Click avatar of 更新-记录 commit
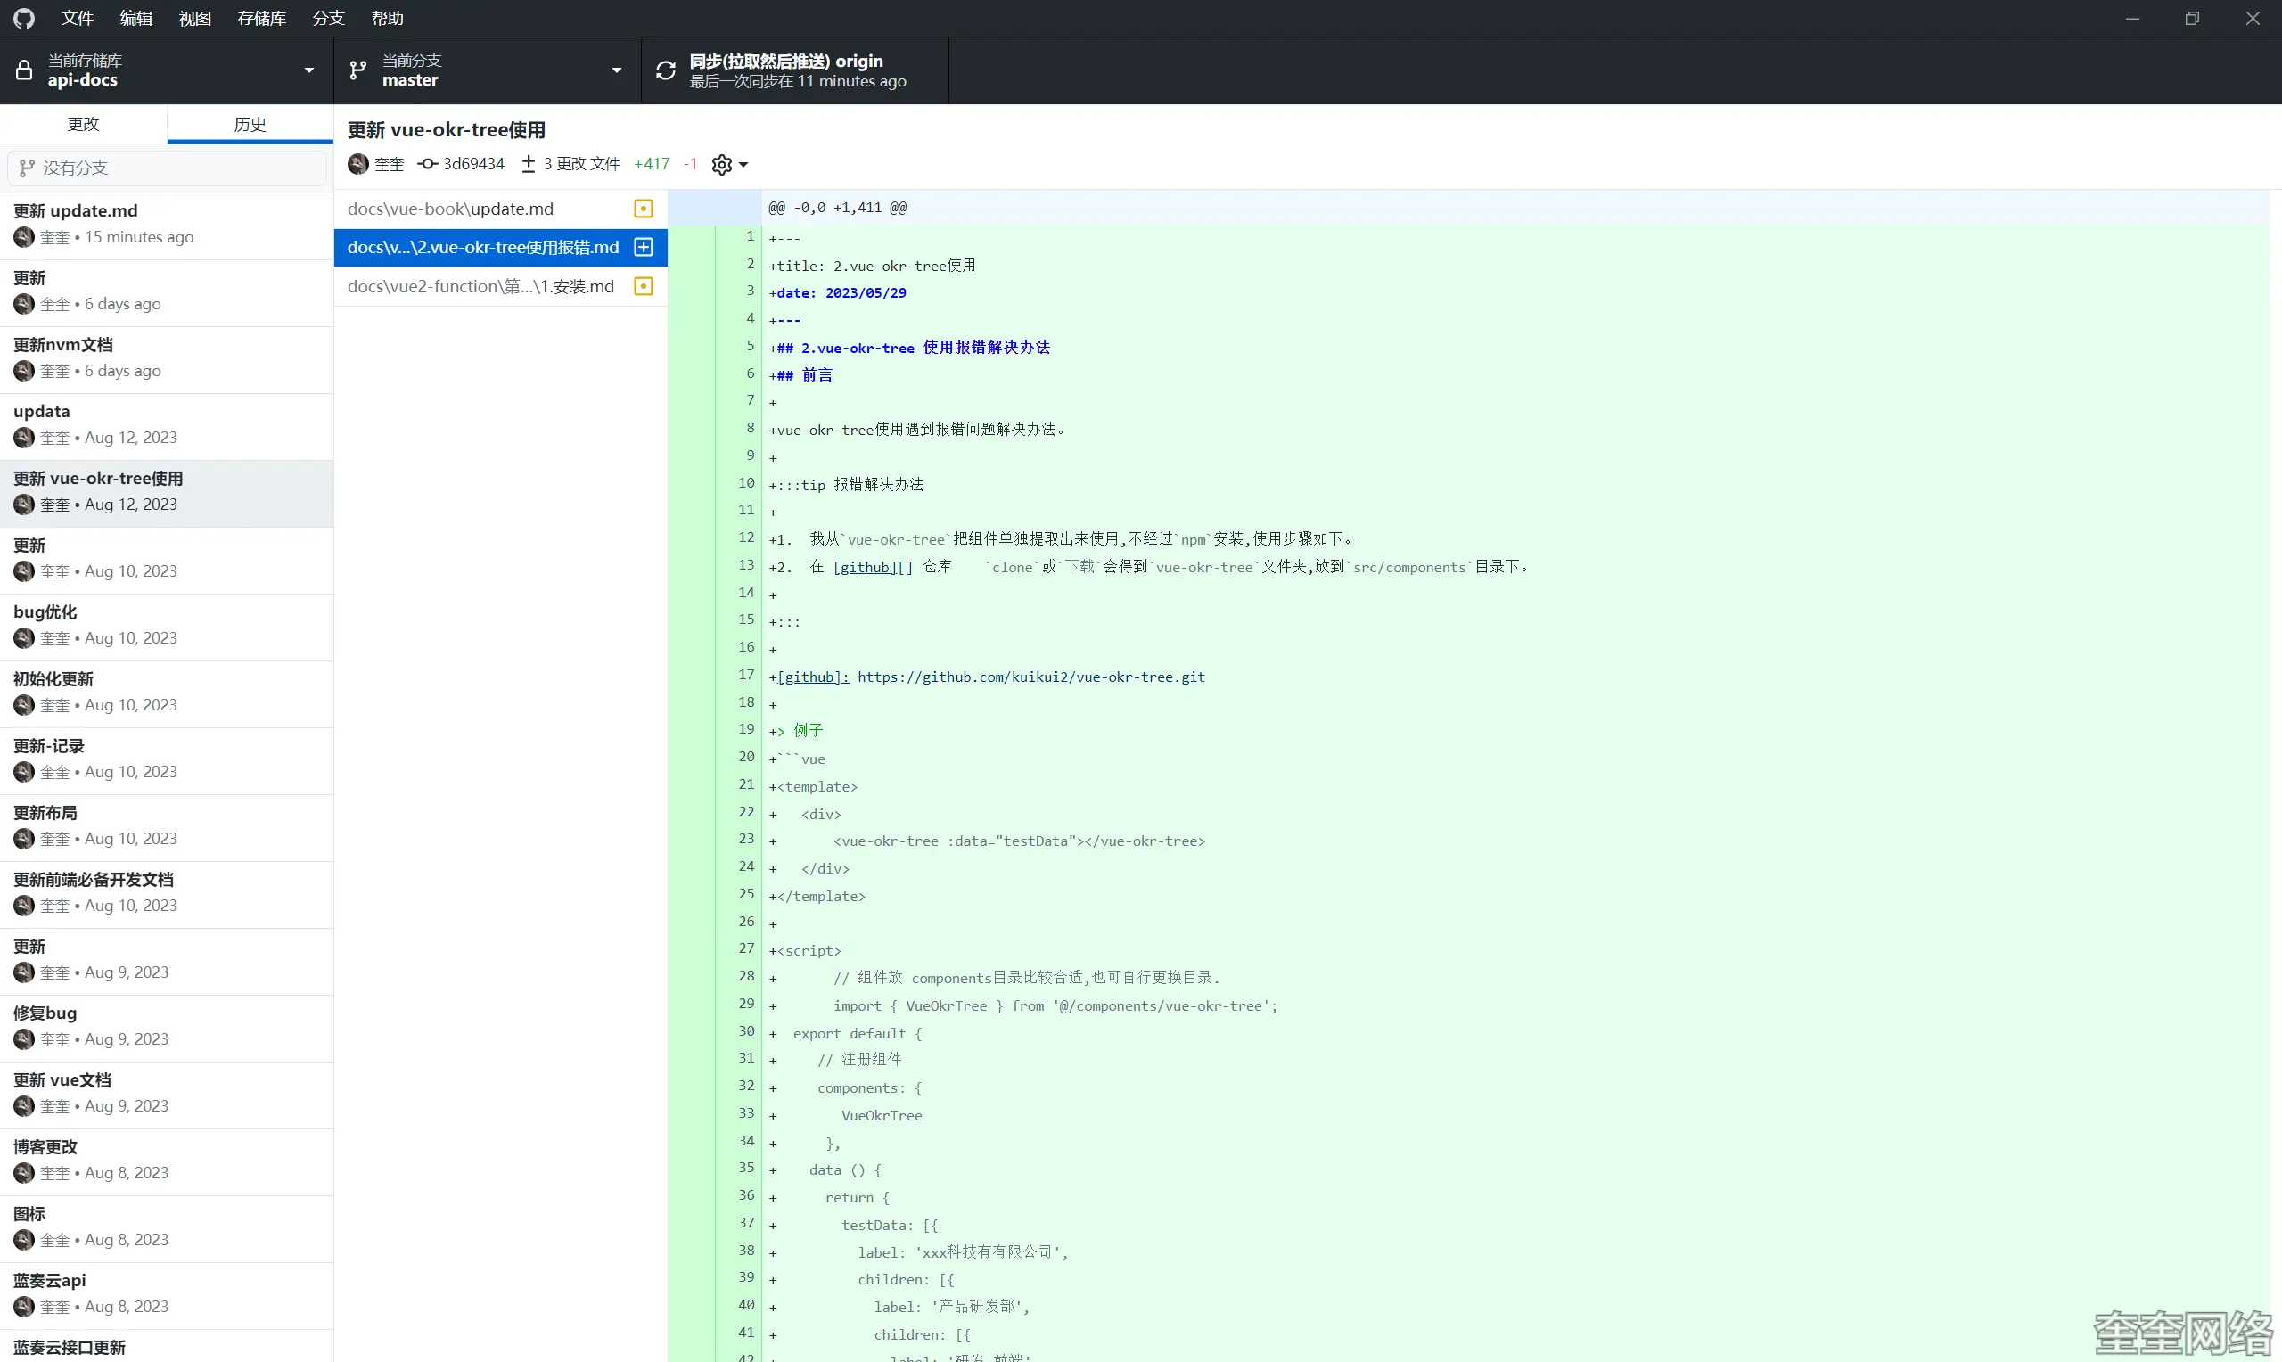2282x1362 pixels. point(24,773)
